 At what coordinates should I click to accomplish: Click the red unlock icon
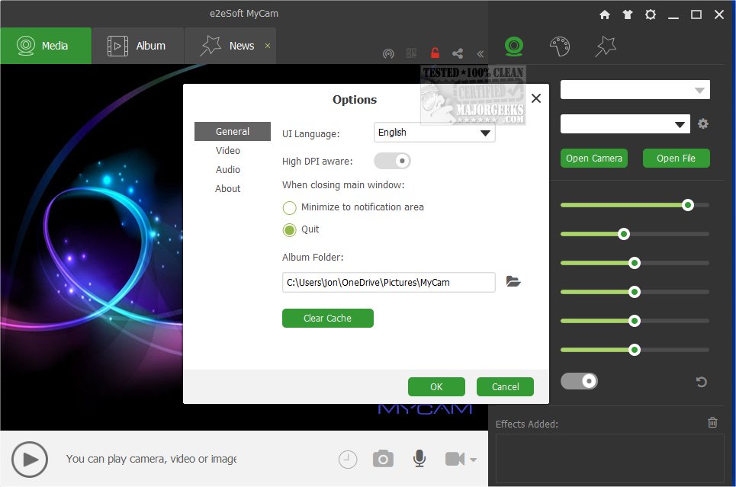(434, 53)
